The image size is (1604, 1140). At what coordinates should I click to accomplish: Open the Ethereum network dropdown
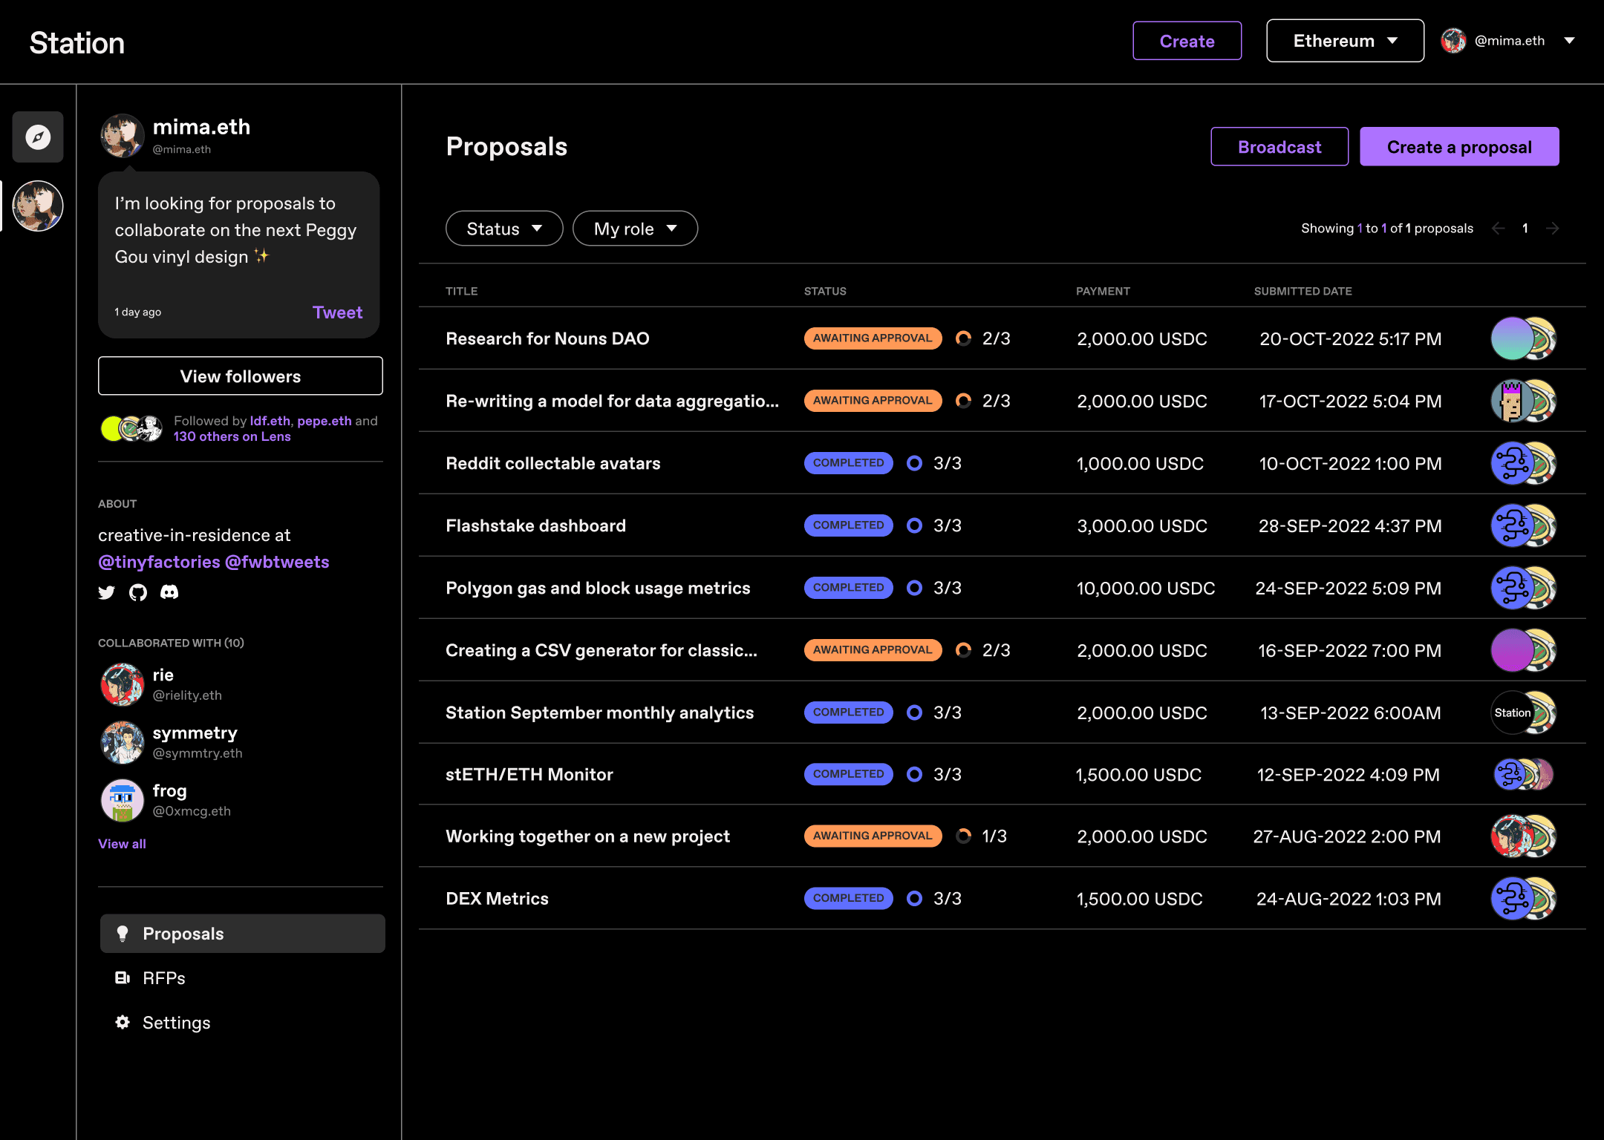(x=1345, y=41)
